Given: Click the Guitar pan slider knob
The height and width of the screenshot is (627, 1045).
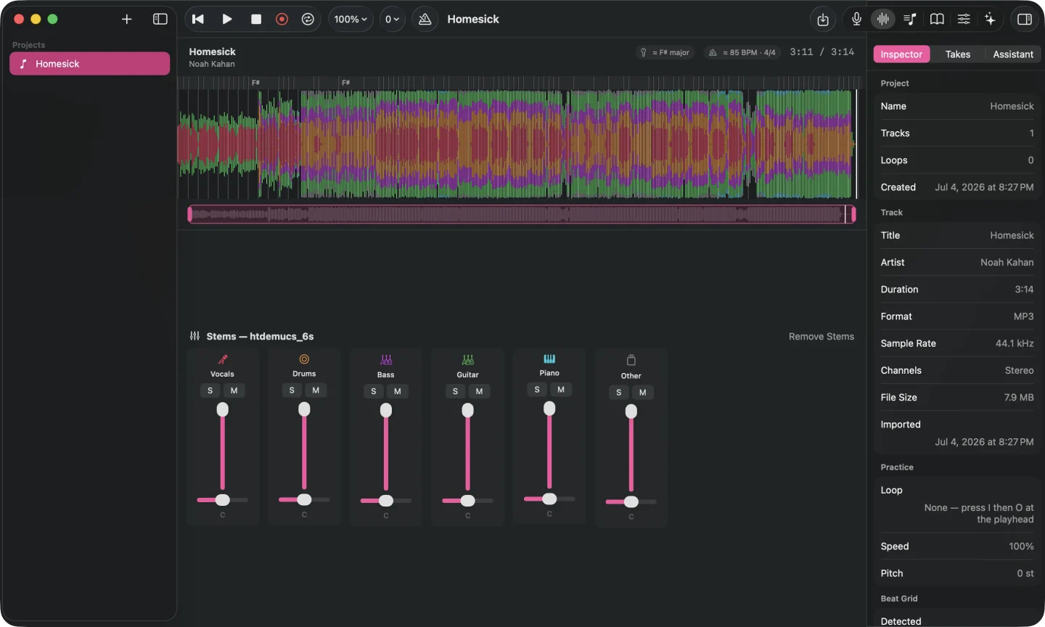Looking at the screenshot, I should [x=468, y=501].
